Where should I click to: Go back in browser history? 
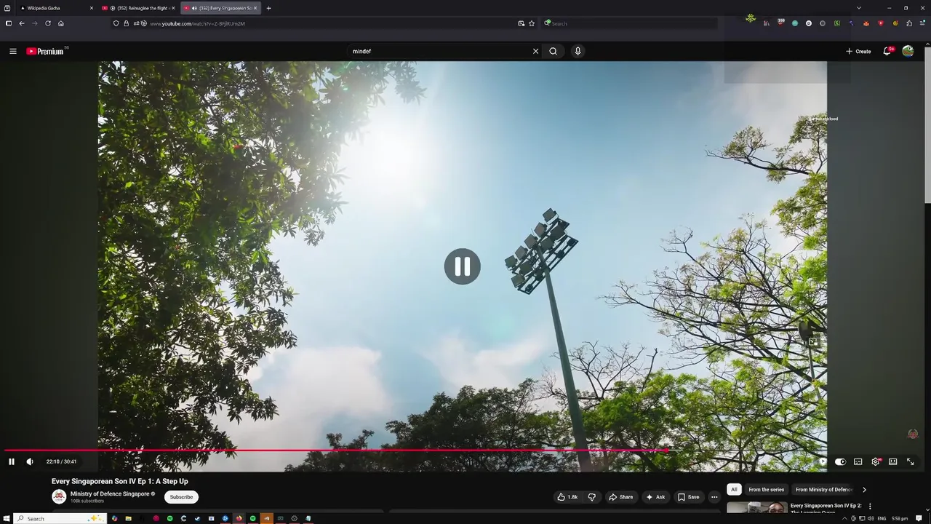click(22, 23)
